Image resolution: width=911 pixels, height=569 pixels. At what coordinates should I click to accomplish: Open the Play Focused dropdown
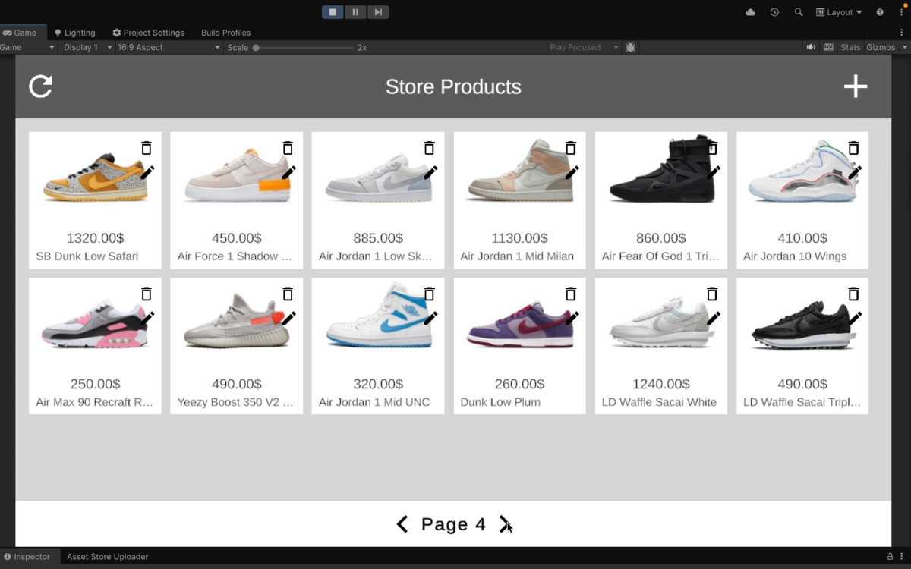(x=584, y=47)
